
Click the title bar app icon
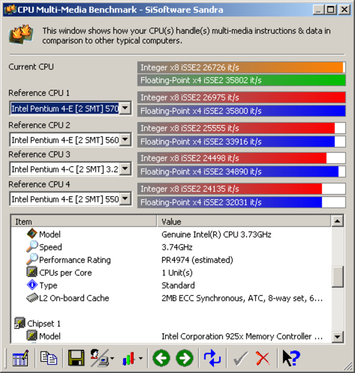click(10, 10)
